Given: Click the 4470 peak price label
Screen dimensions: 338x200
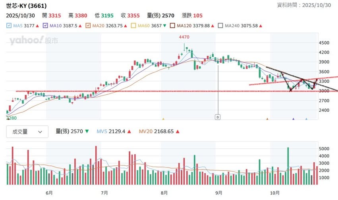Looking at the screenshot, I should (184, 37).
